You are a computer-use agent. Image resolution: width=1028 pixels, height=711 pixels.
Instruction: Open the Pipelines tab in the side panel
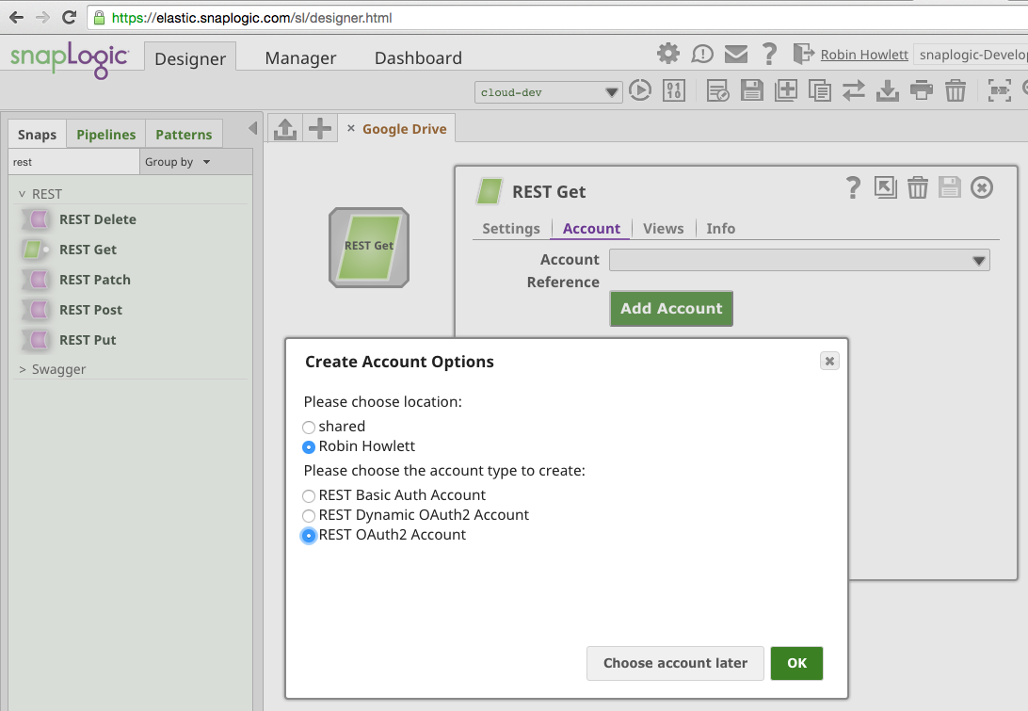coord(106,135)
